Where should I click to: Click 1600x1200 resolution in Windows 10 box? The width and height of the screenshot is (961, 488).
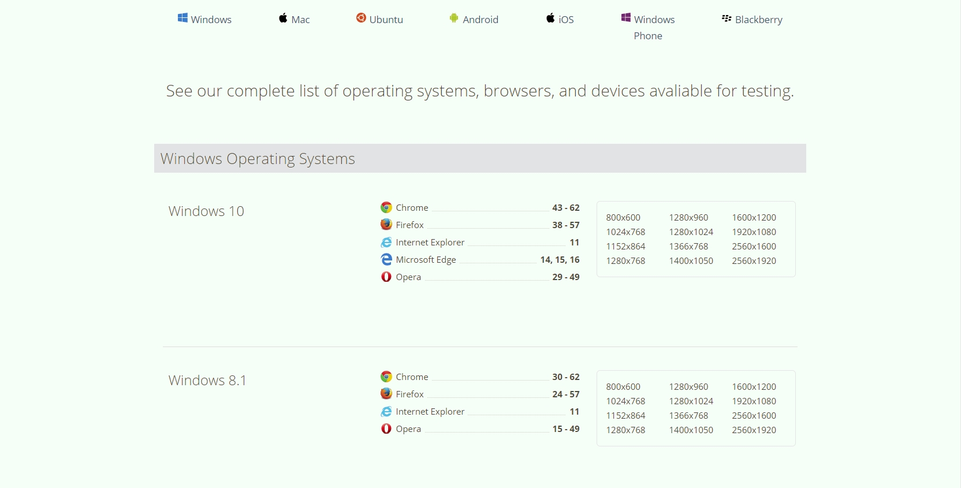pos(754,218)
